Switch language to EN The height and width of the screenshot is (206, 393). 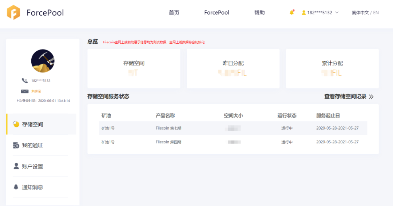(376, 12)
